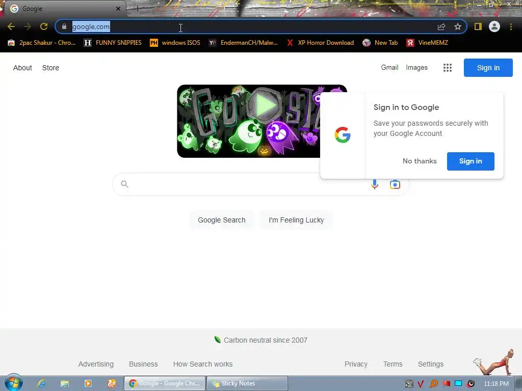522x391 pixels.
Task: Open a new tab with plus button
Action: pos(137,9)
